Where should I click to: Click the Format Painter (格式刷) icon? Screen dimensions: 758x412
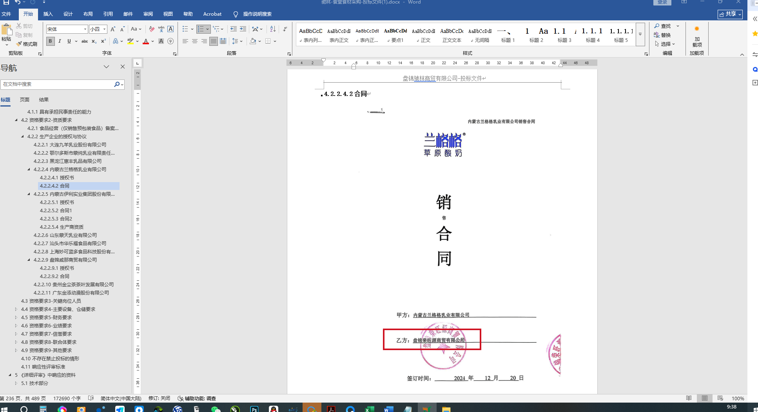(27, 44)
